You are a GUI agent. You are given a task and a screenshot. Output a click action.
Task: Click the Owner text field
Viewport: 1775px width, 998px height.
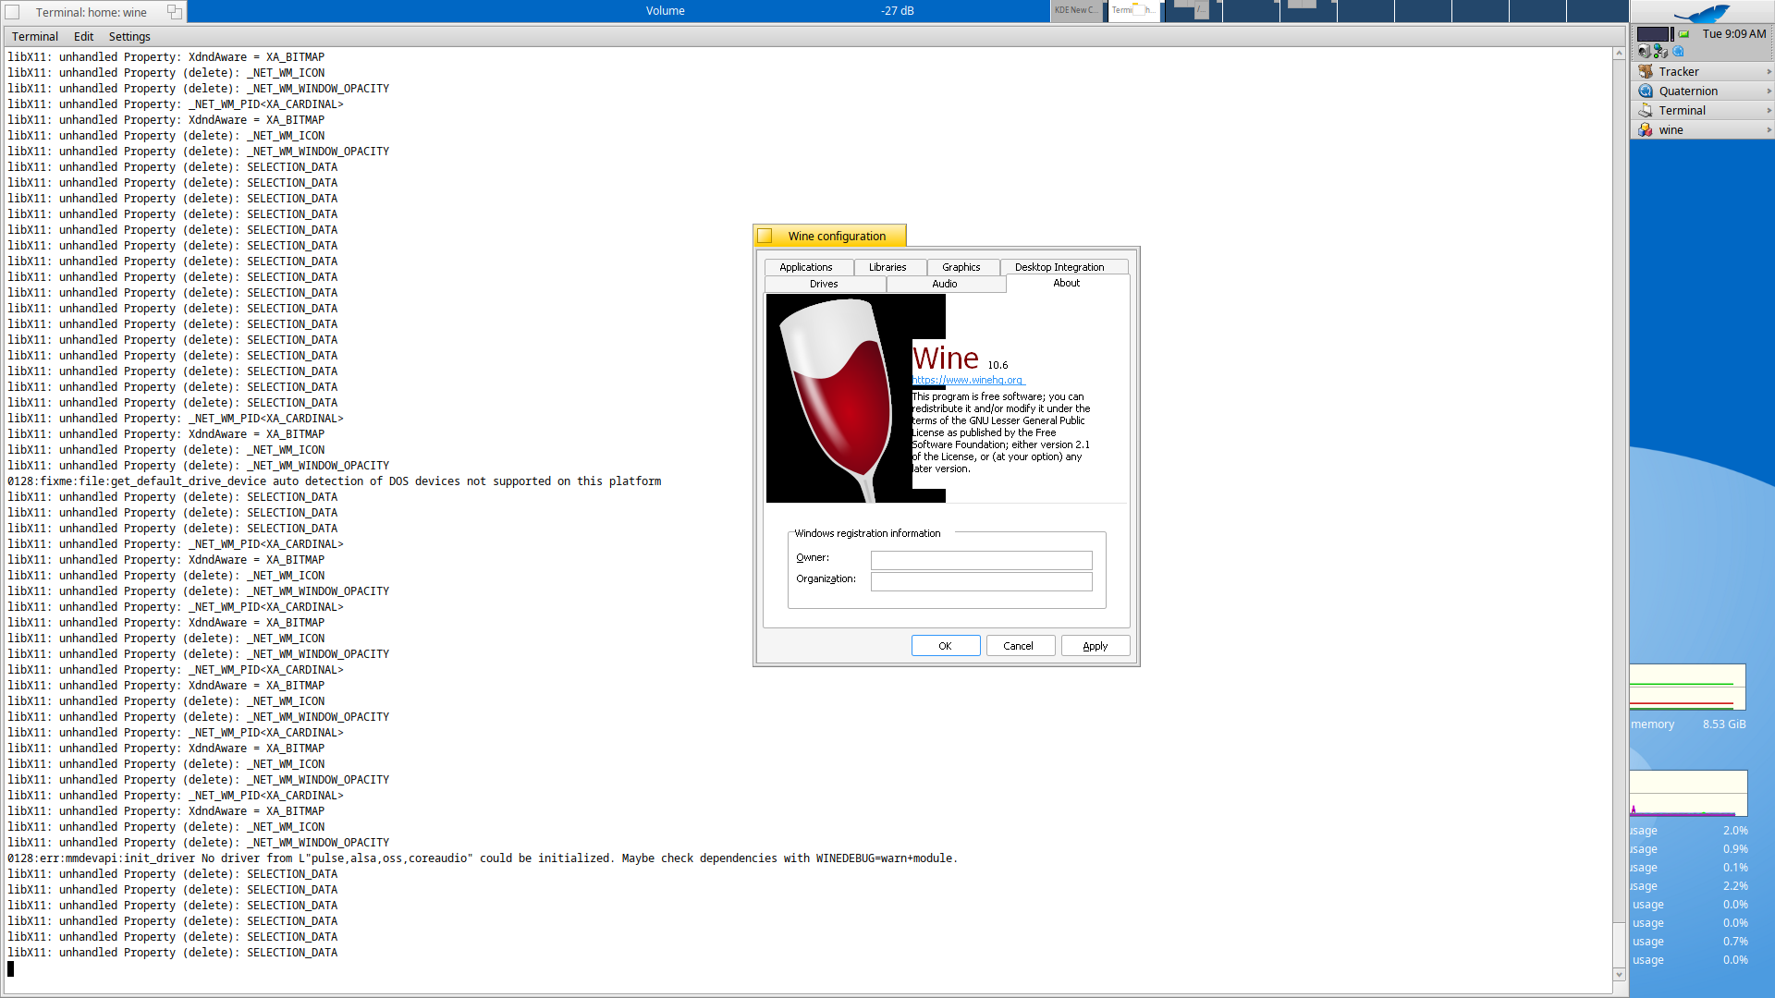(x=981, y=561)
